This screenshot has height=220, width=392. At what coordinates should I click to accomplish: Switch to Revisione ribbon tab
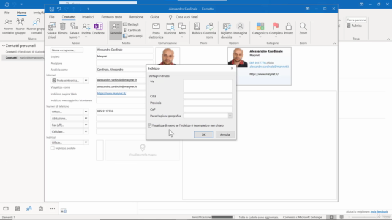click(136, 17)
